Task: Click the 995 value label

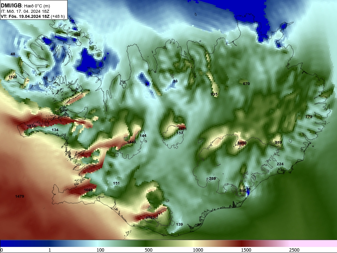Action: [214, 94]
